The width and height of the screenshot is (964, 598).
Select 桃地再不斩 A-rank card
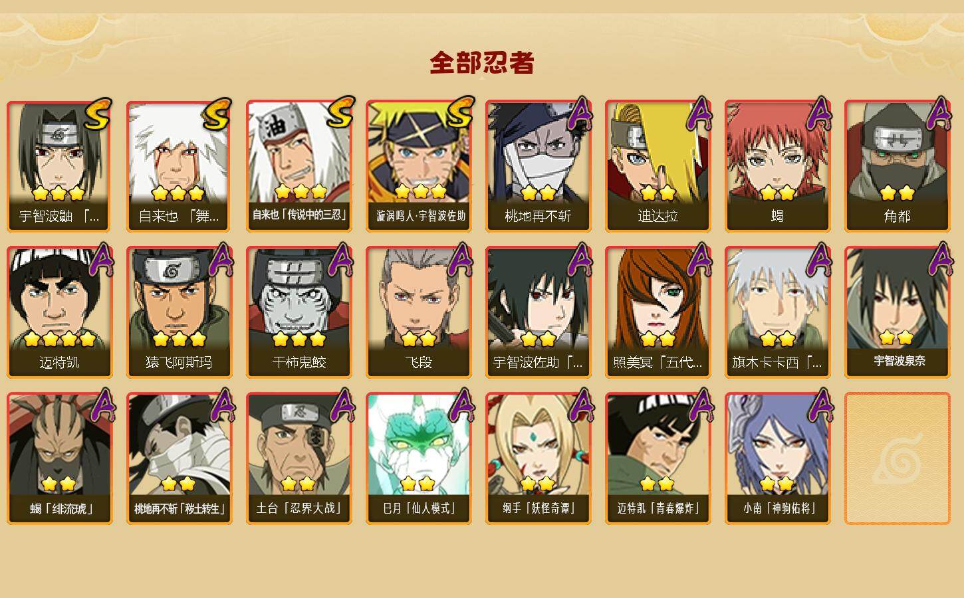(538, 166)
